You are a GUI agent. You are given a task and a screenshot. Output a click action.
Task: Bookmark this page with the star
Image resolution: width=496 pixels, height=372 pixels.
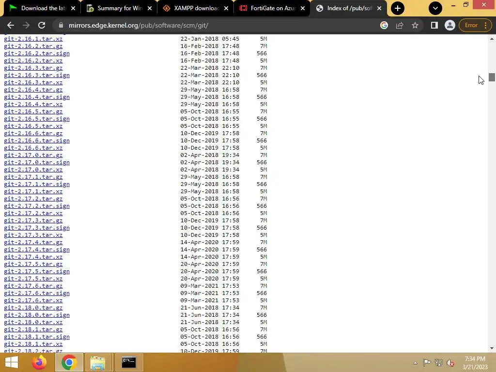point(415,25)
